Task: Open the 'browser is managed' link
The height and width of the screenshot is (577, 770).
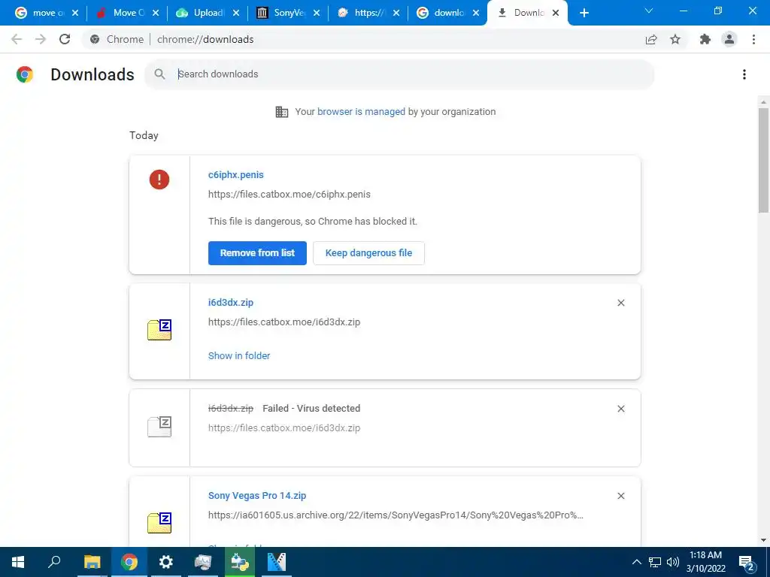Action: point(361,112)
